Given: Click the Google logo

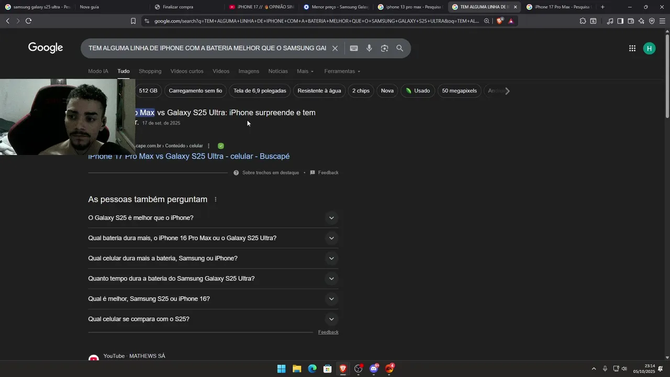Looking at the screenshot, I should coord(46,48).
